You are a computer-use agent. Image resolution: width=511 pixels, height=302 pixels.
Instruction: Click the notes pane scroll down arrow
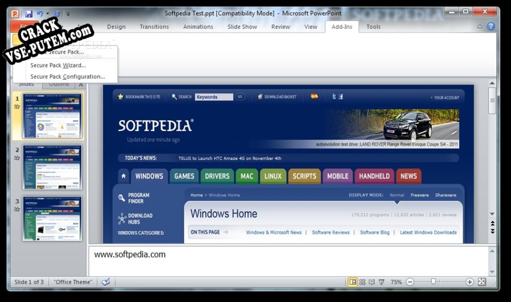[492, 272]
